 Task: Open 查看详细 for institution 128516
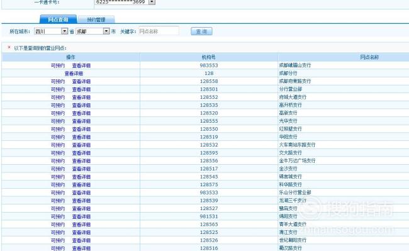81,248
